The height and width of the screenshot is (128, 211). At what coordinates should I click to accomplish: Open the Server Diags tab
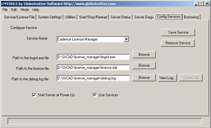click(144, 17)
